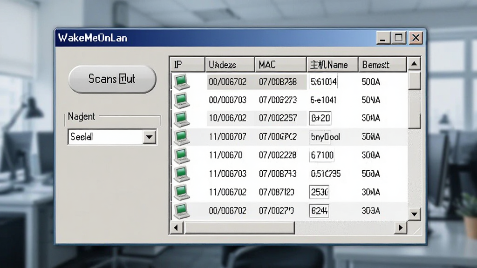Click host name cell 0.510235
Screen dimensions: 477x268
(x=326, y=174)
